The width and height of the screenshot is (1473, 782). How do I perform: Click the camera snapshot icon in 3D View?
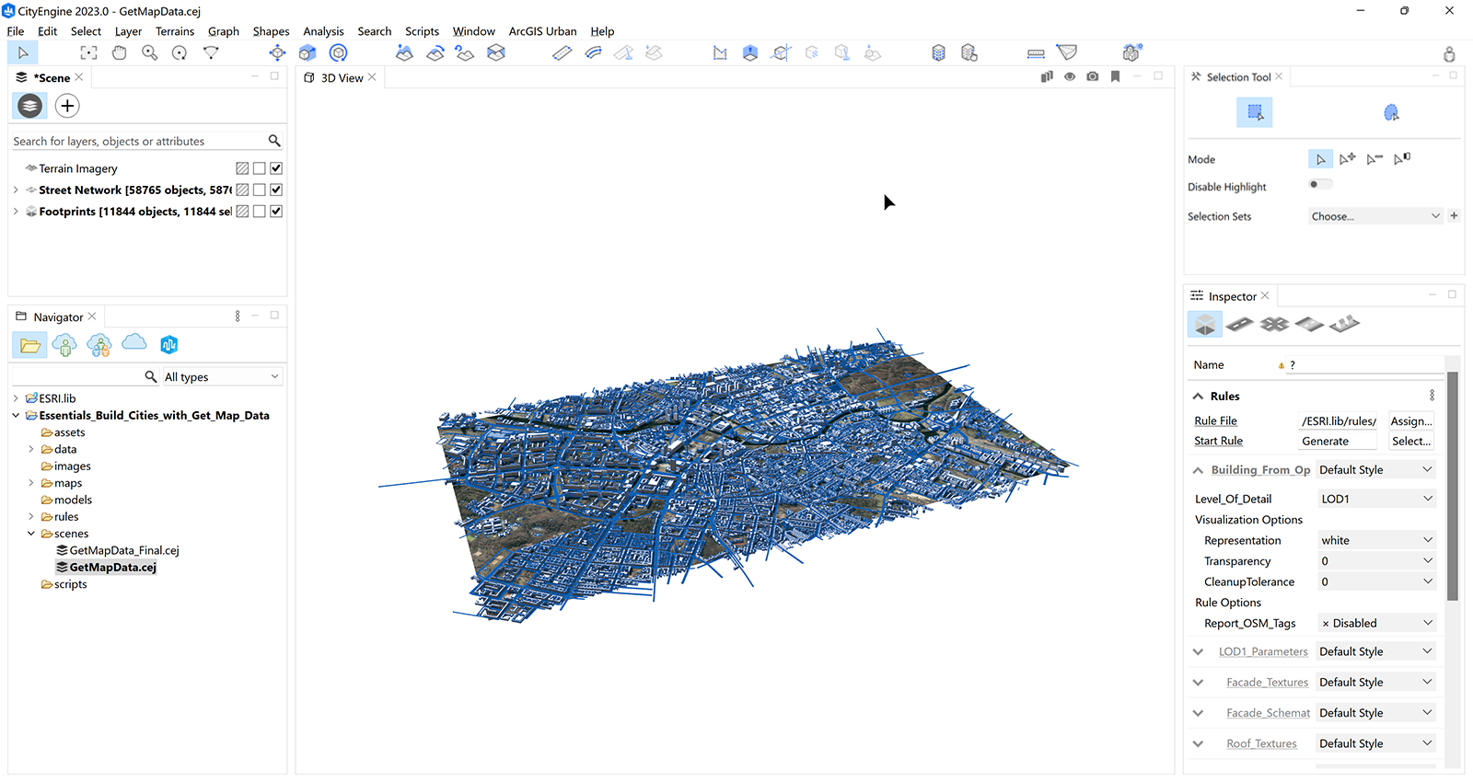point(1092,77)
